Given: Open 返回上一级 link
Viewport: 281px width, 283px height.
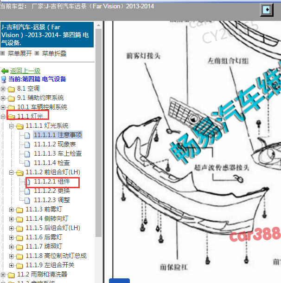Looking at the screenshot, I should coord(25,71).
